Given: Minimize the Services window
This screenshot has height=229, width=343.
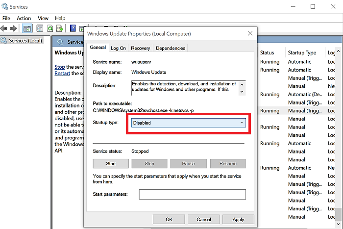Looking at the screenshot, I should click(x=293, y=6).
